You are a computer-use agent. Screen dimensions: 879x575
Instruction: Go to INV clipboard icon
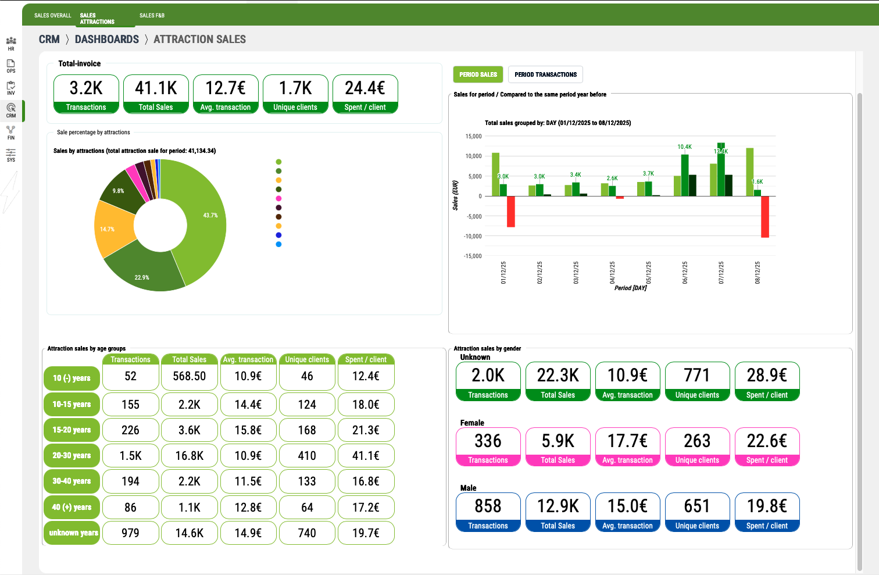[x=11, y=88]
